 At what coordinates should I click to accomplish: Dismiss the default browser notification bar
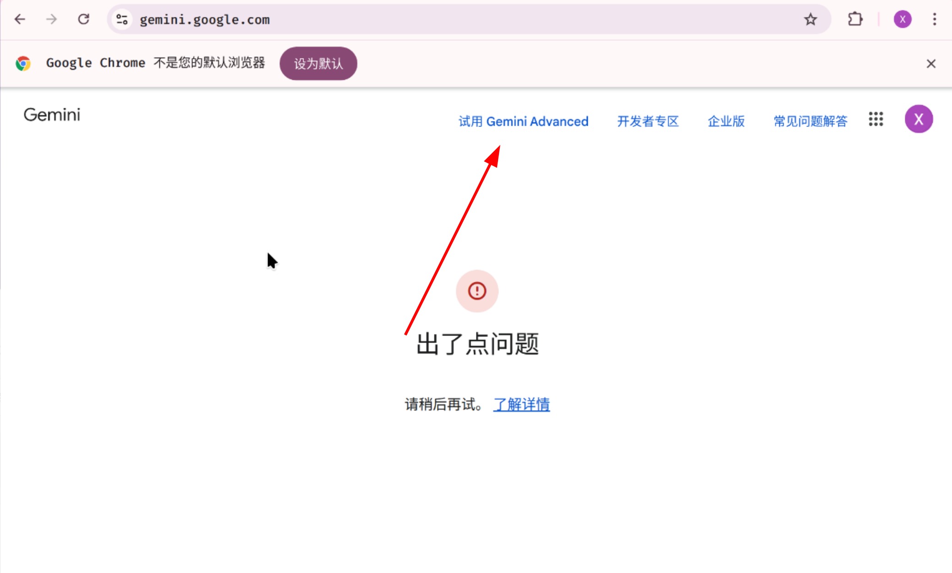(930, 64)
